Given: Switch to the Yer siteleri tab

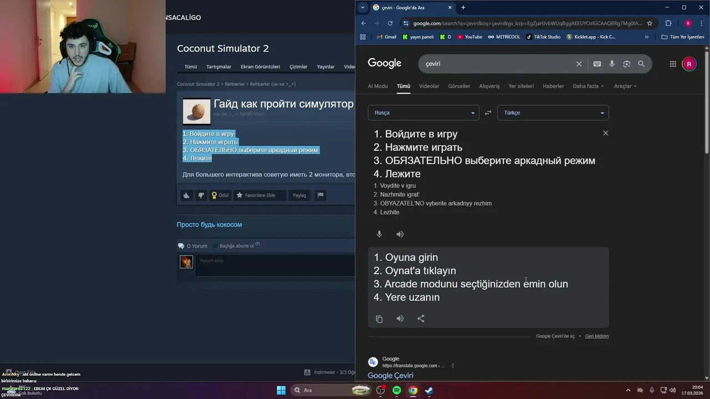Looking at the screenshot, I should (x=521, y=86).
